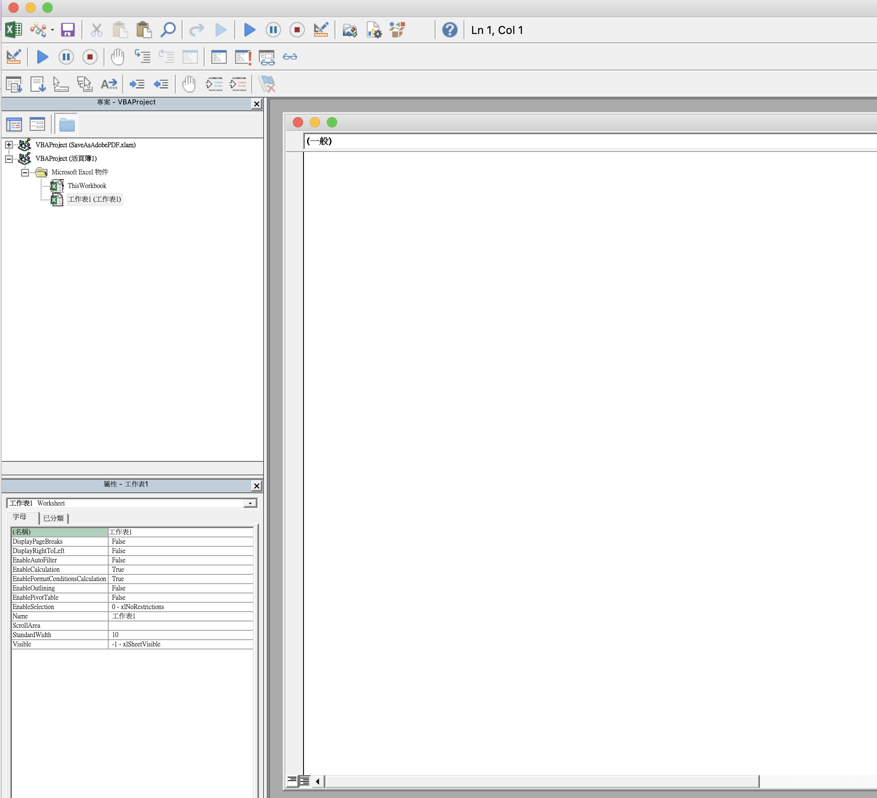Click the Help question mark icon

coord(450,30)
